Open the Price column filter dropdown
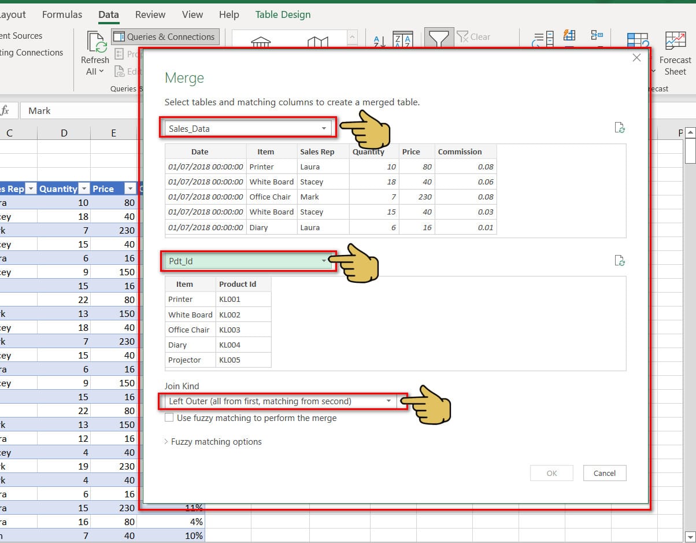Image resolution: width=696 pixels, height=543 pixels. tap(130, 189)
